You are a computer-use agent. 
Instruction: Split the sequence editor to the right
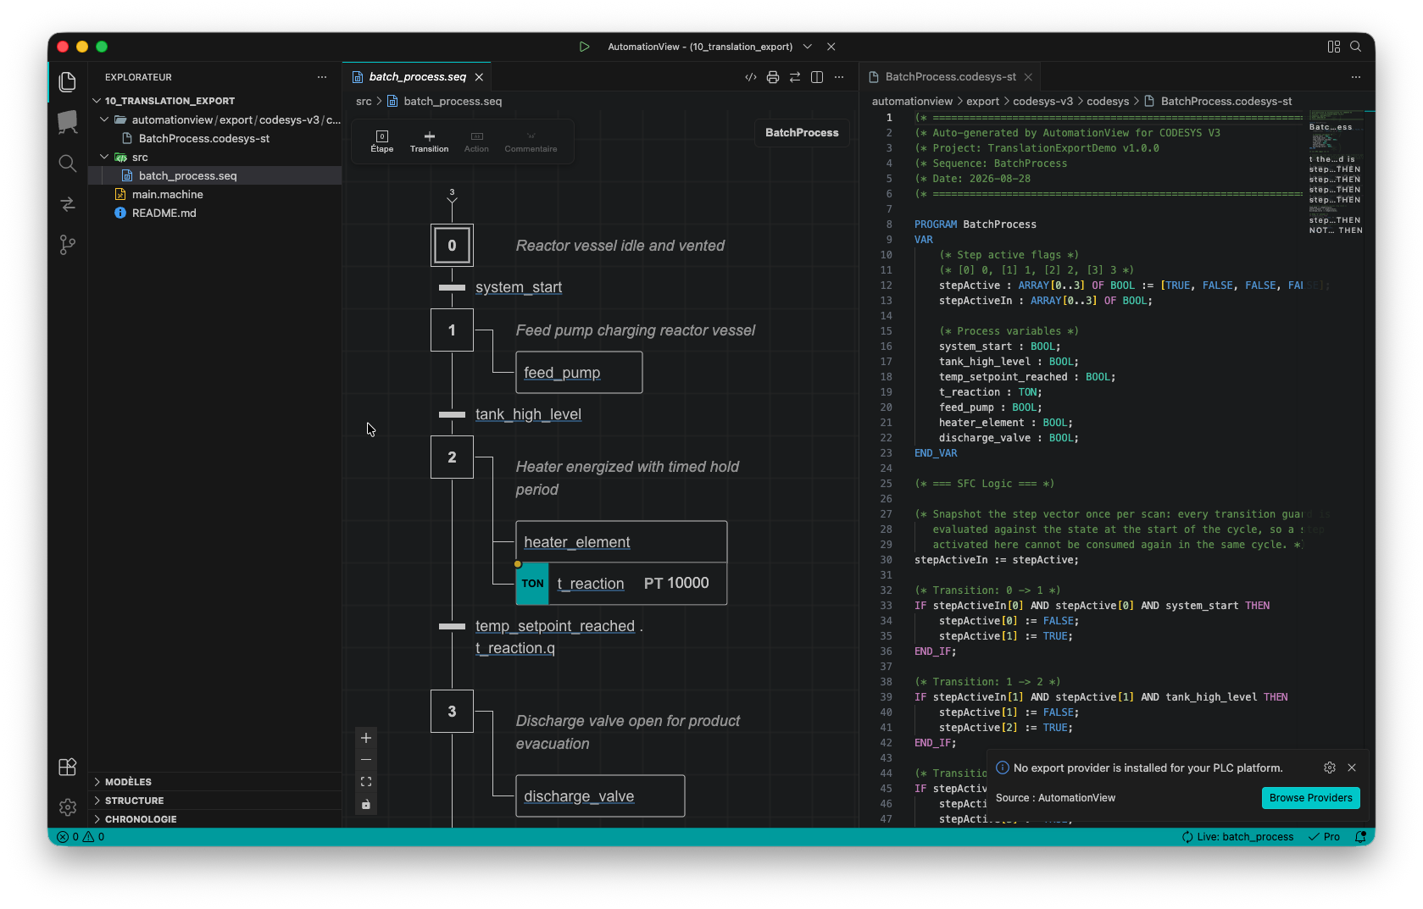pos(817,77)
